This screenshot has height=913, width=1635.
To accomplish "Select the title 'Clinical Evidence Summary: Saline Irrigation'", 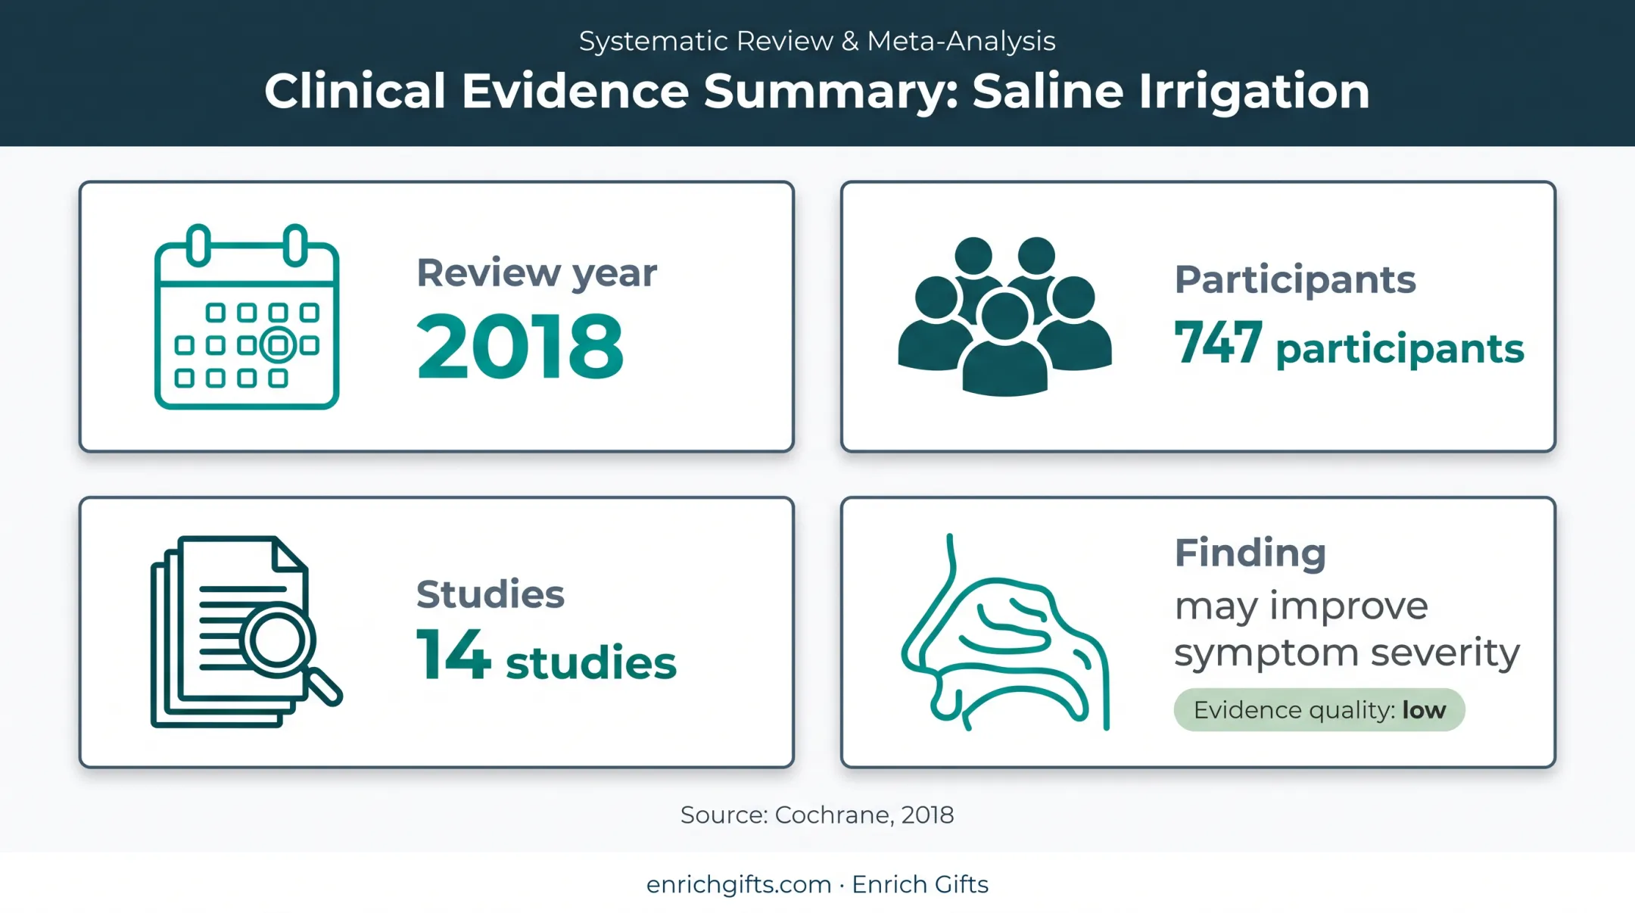I will 817,92.
